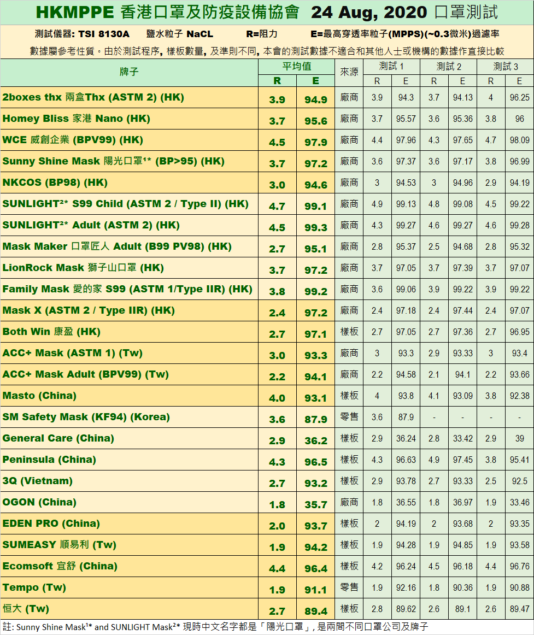This screenshot has width=534, height=635.
Task: Click test 1 E value '92.16' for Tempo
Action: [406, 587]
